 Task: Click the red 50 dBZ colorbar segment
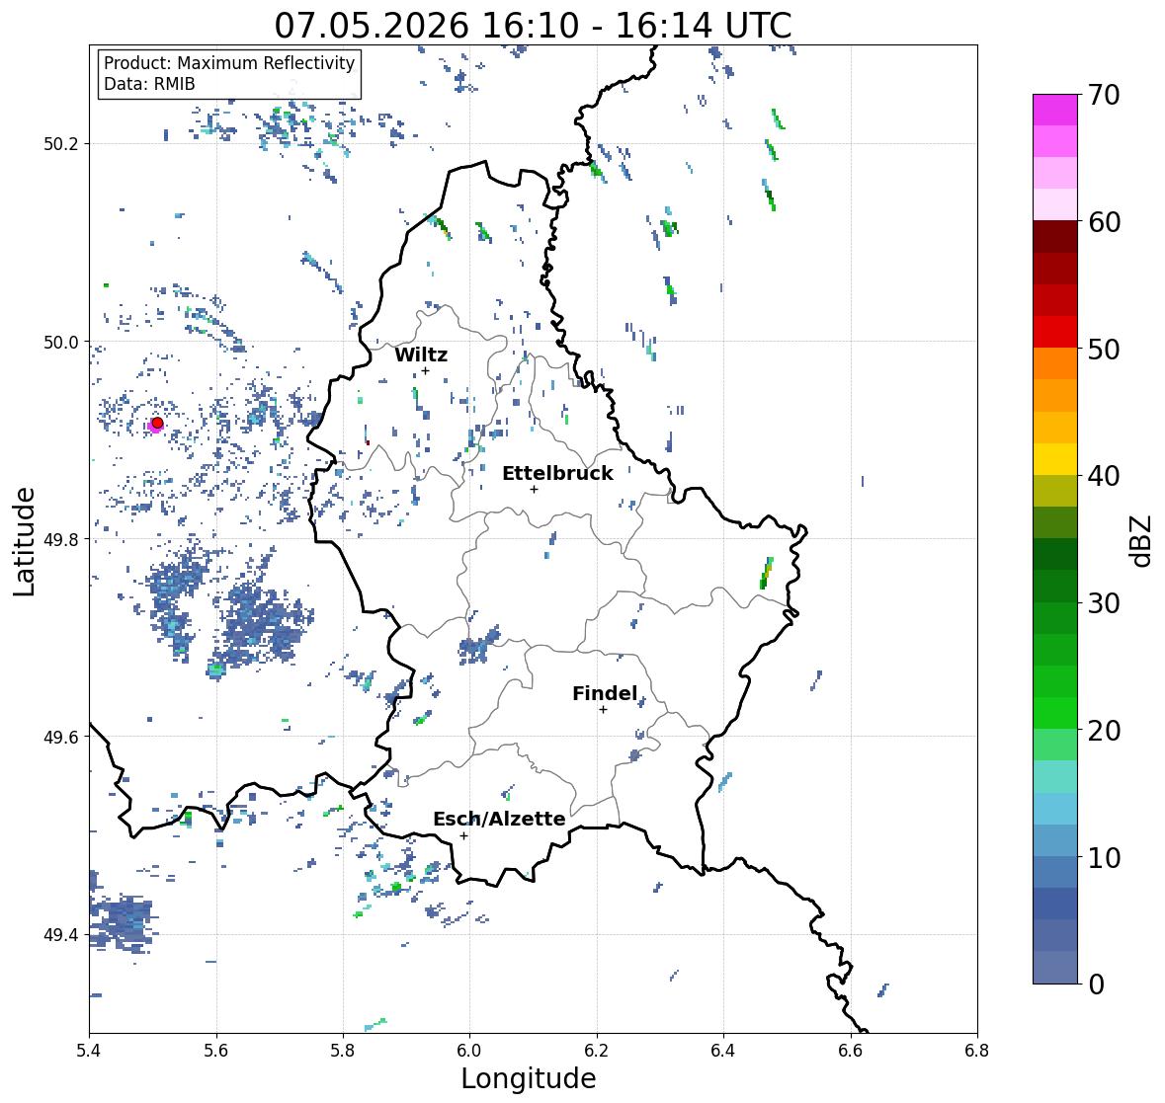coord(1055,332)
